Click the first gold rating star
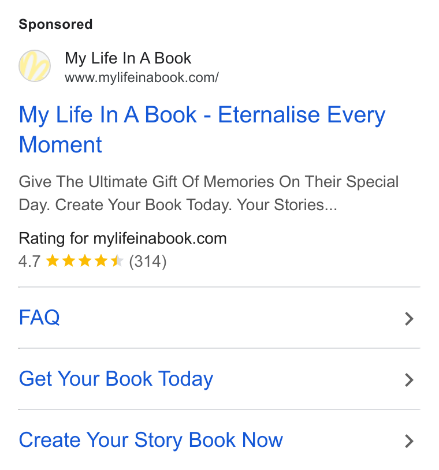The height and width of the screenshot is (470, 439). pyautogui.click(x=53, y=260)
